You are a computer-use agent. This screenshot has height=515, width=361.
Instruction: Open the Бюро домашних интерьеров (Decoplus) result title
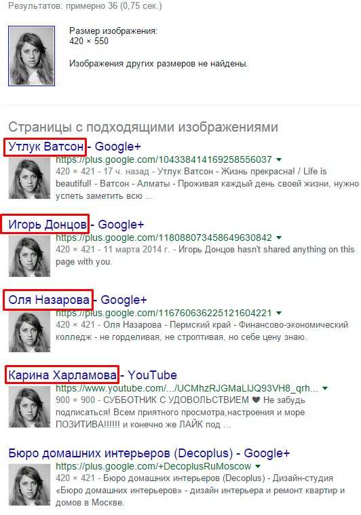point(149,453)
